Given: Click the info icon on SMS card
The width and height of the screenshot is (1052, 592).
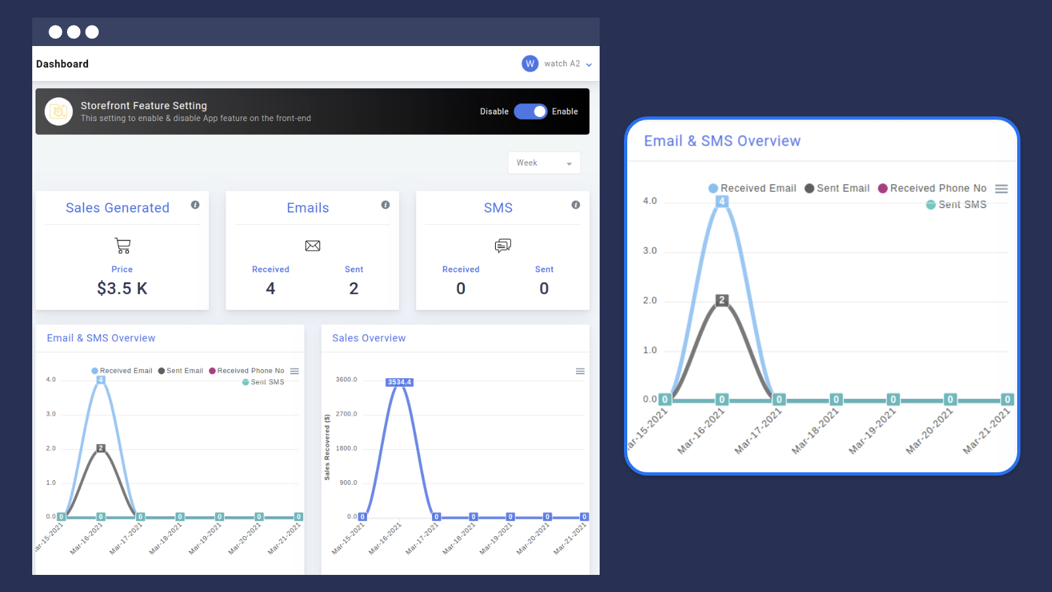Looking at the screenshot, I should coord(575,205).
